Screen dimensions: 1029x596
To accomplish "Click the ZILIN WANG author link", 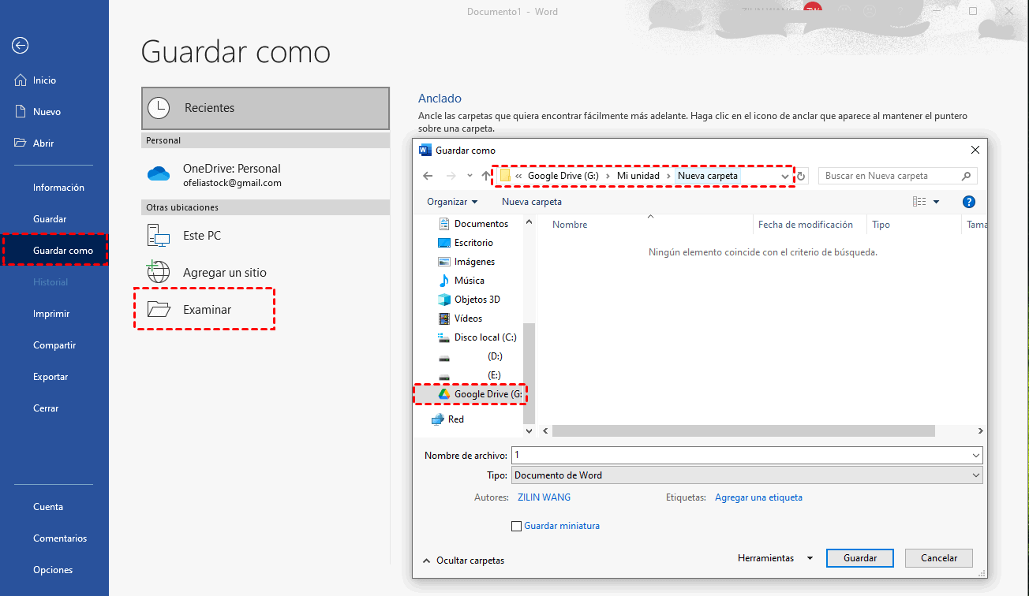I will pos(544,497).
